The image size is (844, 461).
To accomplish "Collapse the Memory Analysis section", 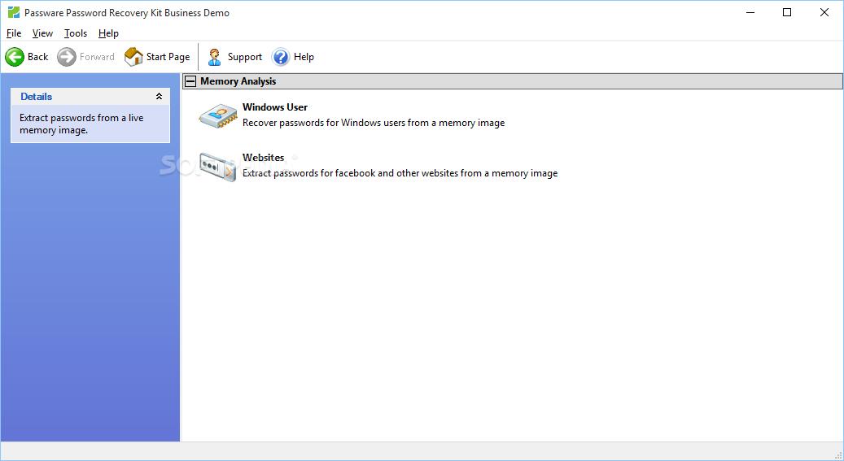I will pos(190,81).
